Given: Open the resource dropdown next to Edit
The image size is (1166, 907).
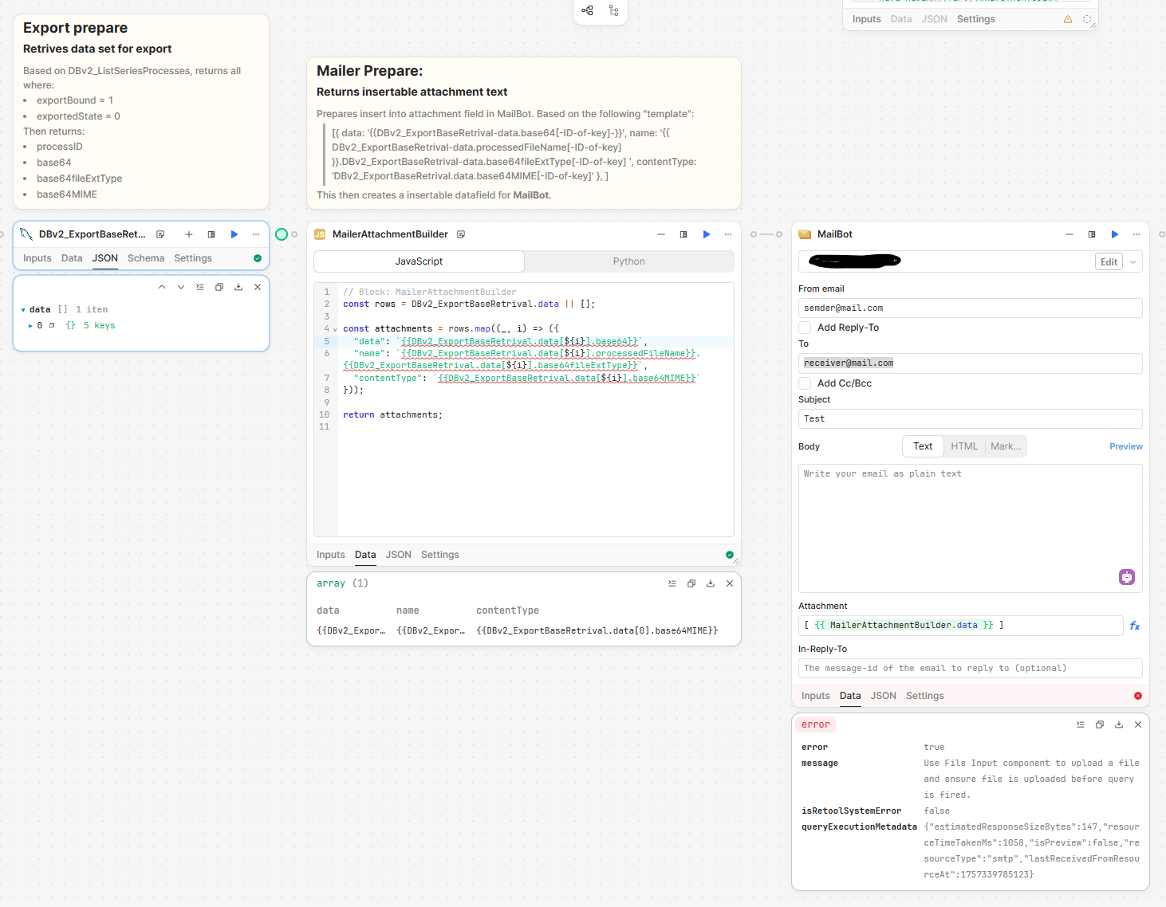Looking at the screenshot, I should click(1133, 262).
